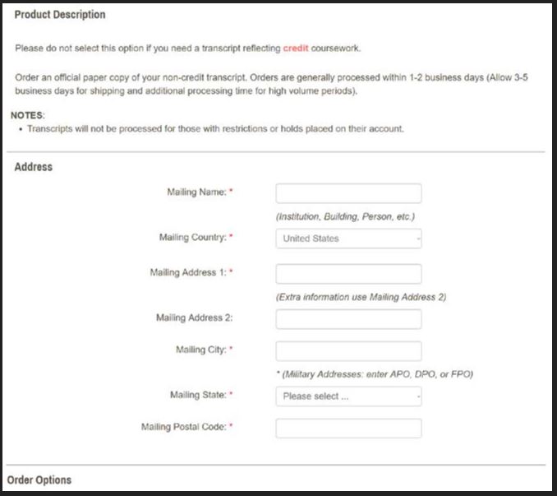Screen dimensions: 557x496
Task: Focus the Mailing Address 1 input box
Action: pos(348,274)
